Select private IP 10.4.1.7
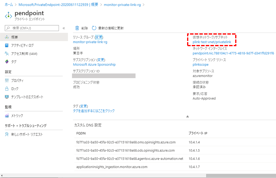The image size is (276, 178). (194, 167)
